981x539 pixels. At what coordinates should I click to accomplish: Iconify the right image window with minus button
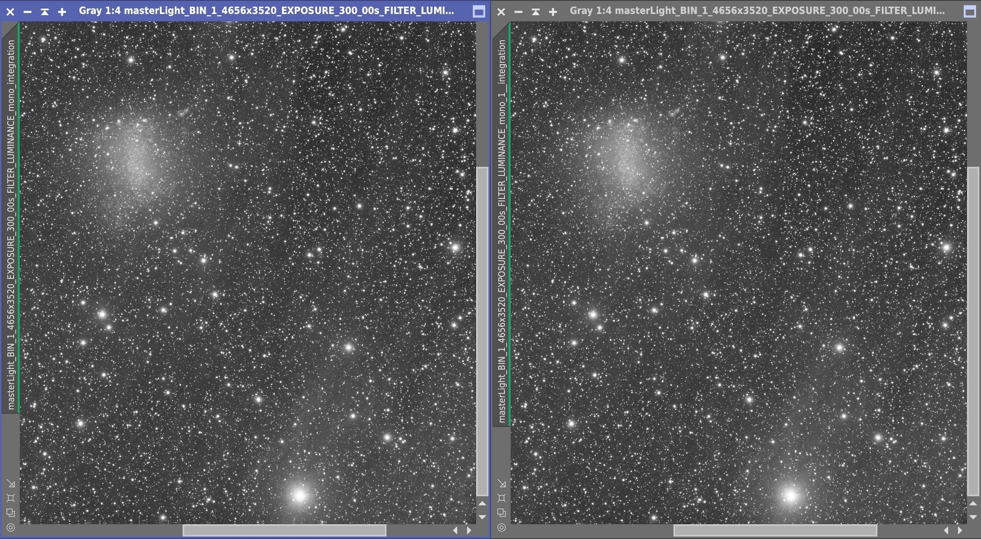518,11
